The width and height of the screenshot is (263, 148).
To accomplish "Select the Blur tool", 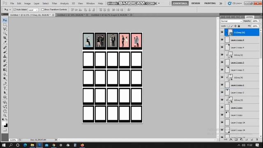I will pyautogui.click(x=5, y=74).
